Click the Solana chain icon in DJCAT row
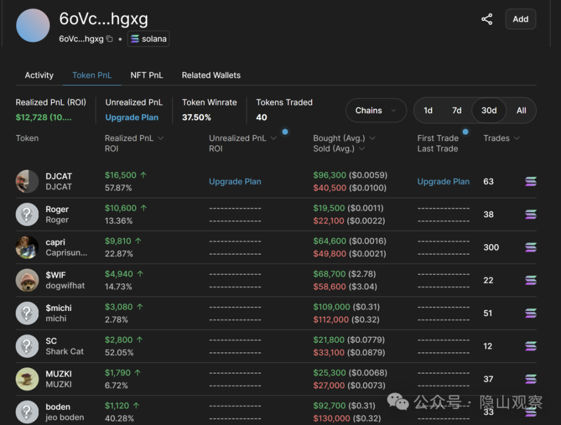Viewport: 561px width, 425px height. (530, 181)
